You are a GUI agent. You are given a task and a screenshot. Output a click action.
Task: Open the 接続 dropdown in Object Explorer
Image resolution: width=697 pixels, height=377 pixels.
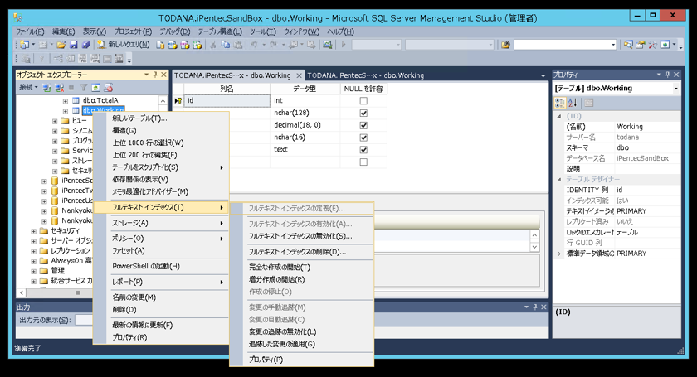pos(28,88)
